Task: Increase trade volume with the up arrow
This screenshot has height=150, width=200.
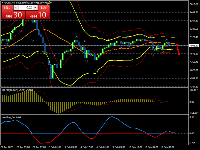Action: pyautogui.click(x=35, y=7)
